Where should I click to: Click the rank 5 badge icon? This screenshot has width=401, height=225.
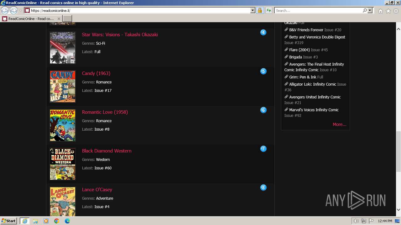click(263, 71)
